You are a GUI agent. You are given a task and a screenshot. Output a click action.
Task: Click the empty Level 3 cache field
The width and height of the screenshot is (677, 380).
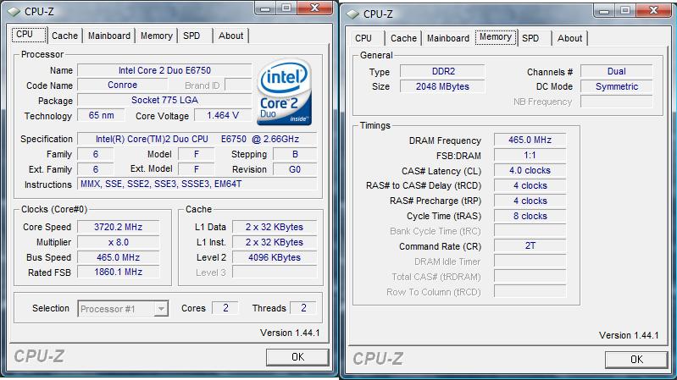pyautogui.click(x=275, y=273)
